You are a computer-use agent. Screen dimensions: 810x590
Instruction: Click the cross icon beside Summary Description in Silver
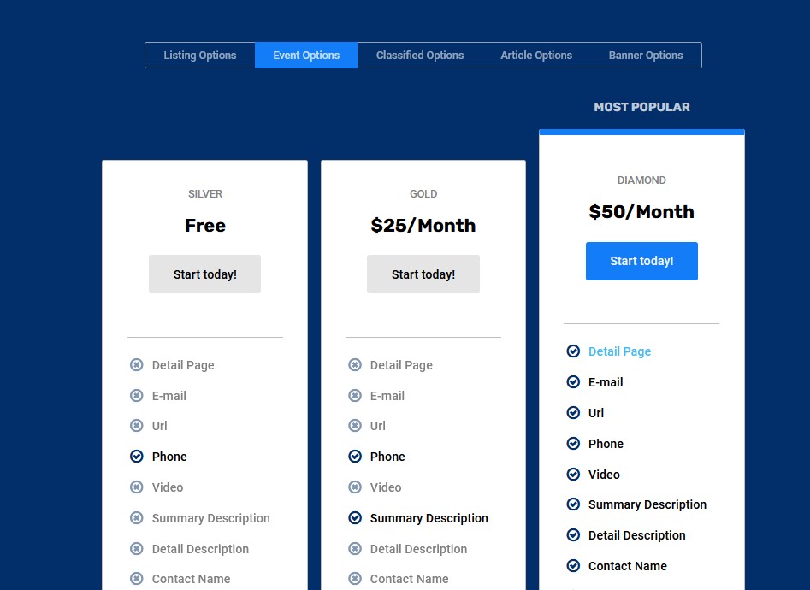[137, 518]
